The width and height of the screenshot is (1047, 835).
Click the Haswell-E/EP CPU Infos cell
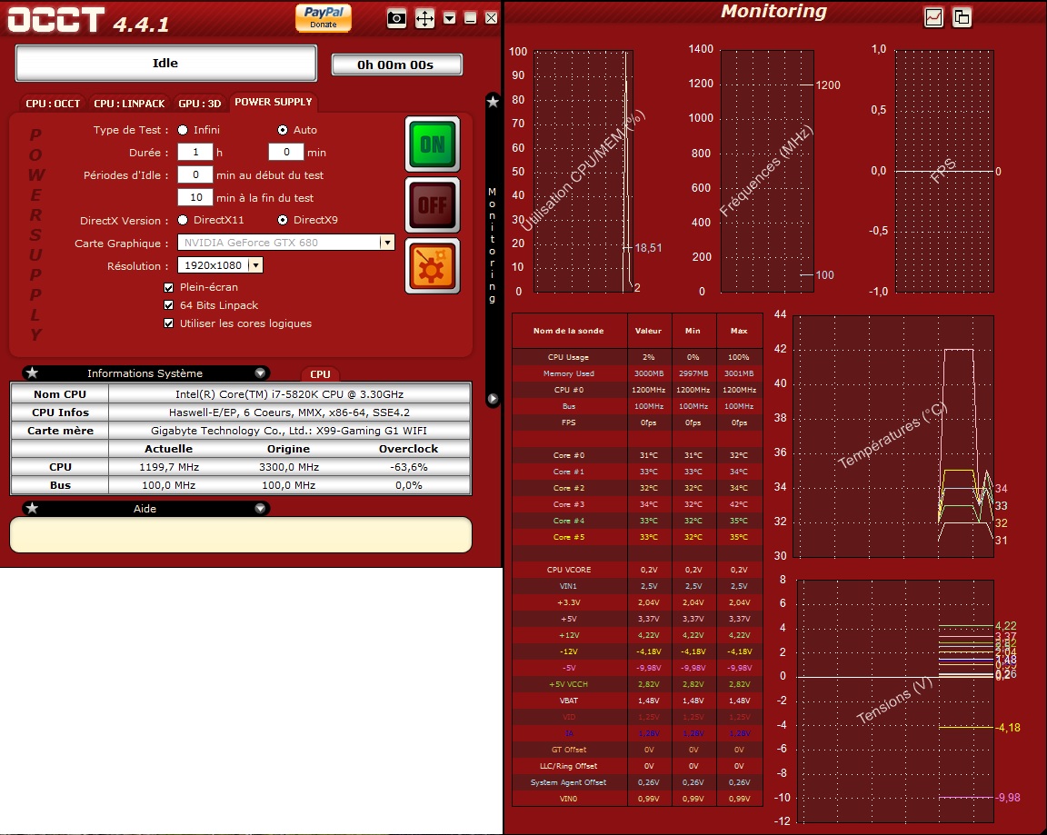pos(289,413)
